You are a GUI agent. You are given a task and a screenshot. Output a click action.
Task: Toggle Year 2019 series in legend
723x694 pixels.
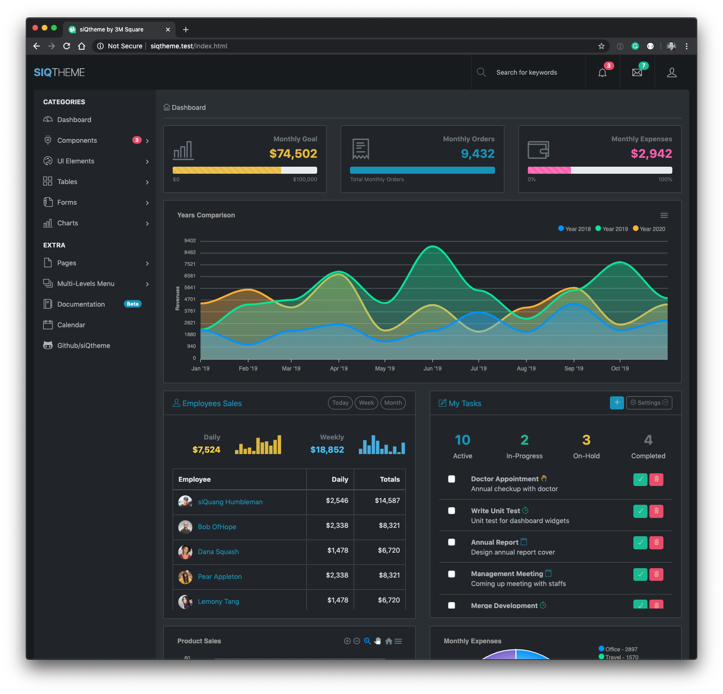point(611,229)
